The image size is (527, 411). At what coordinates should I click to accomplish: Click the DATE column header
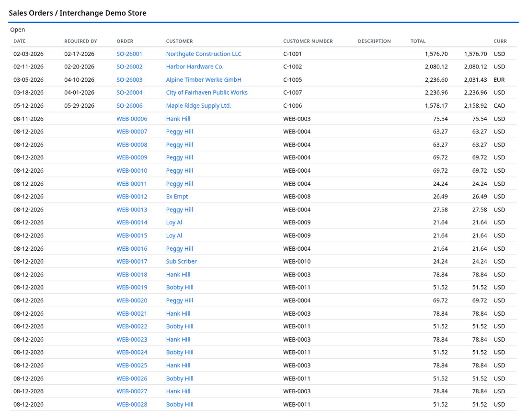(x=20, y=41)
